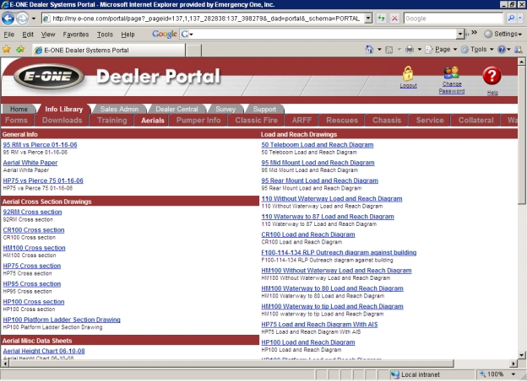Viewport: 527px width, 382px height.
Task: Open the Aerial Height Chart 06-10-08 link
Action: pos(44,351)
